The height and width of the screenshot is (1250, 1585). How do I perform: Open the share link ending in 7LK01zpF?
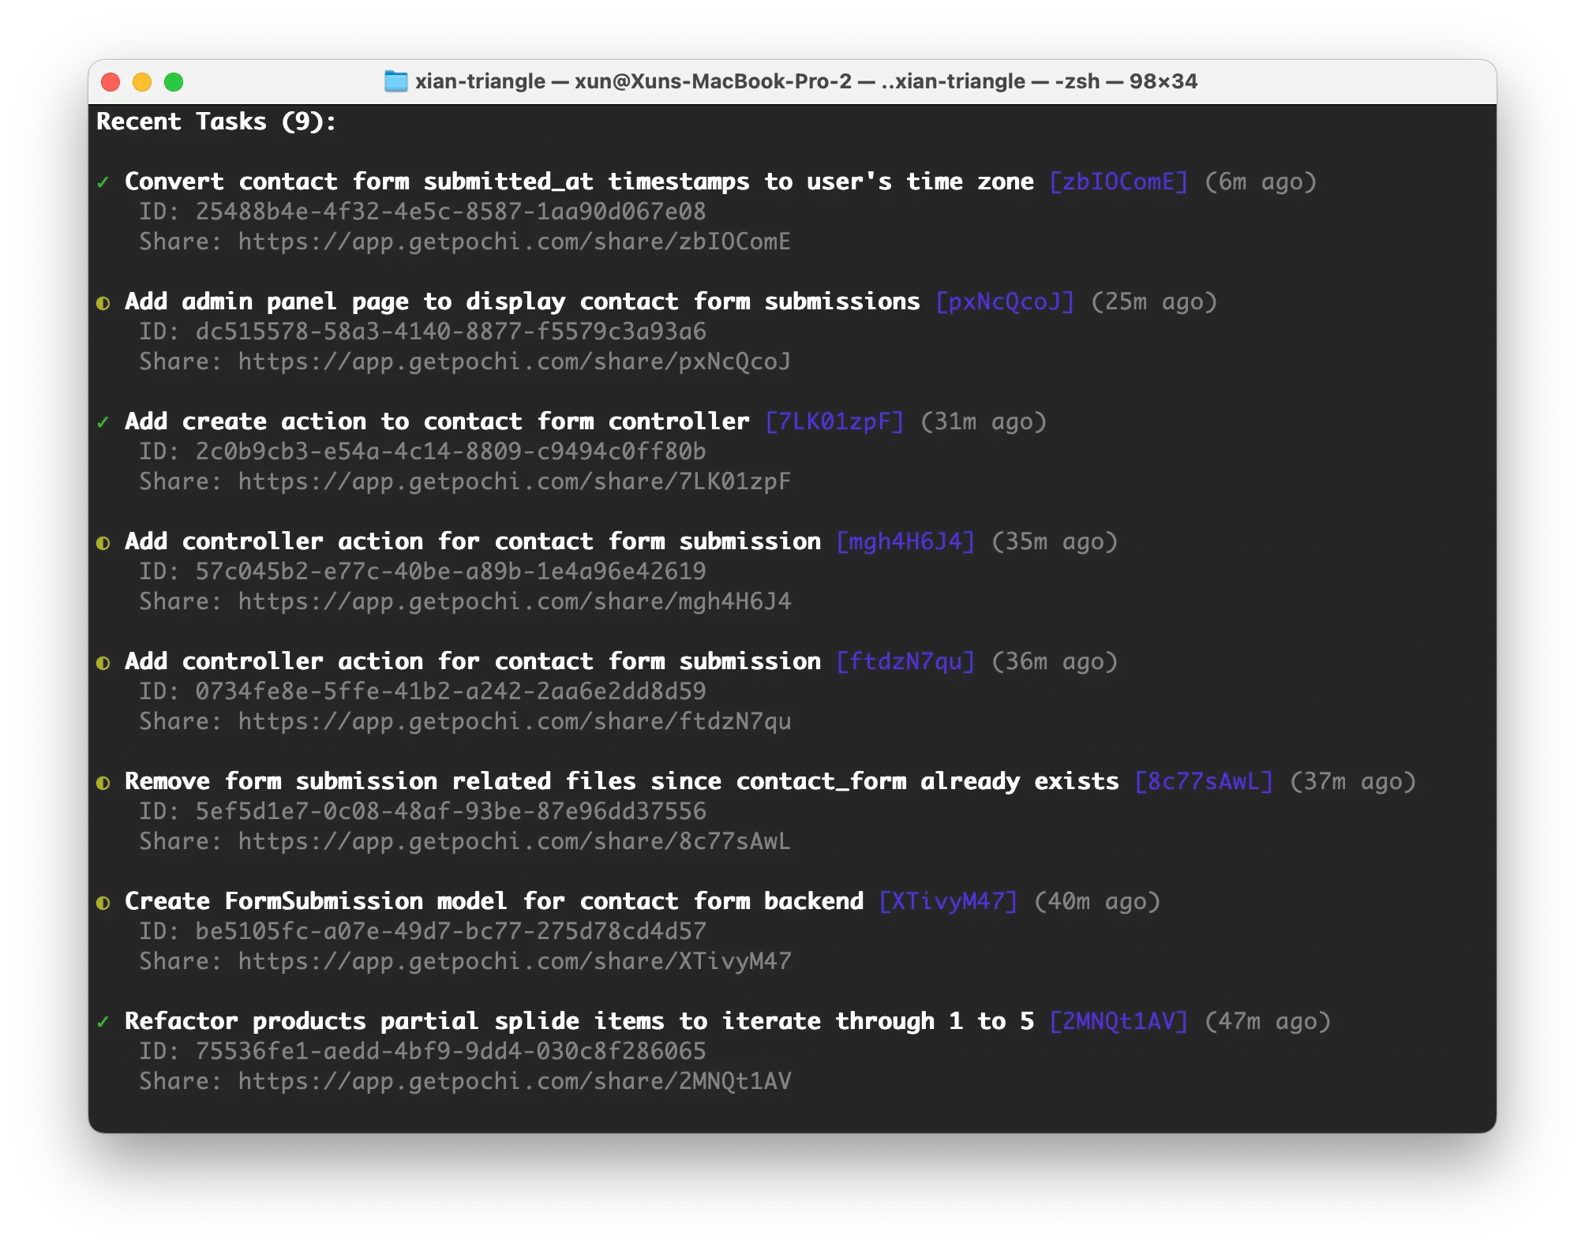pyautogui.click(x=514, y=481)
